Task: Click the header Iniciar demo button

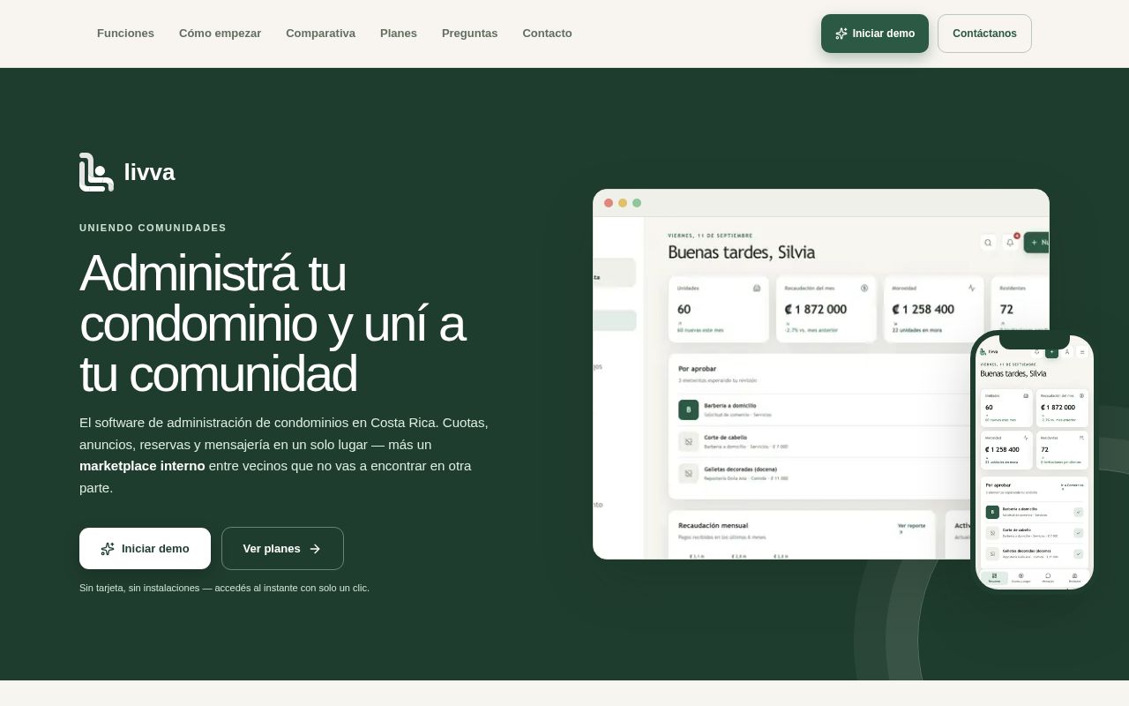Action: tap(875, 34)
